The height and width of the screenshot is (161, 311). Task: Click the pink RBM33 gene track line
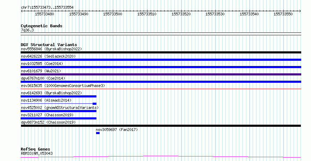pyautogui.click(x=161, y=157)
